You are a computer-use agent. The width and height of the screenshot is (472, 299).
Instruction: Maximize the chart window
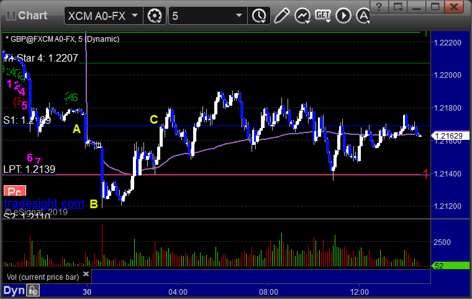point(435,7)
